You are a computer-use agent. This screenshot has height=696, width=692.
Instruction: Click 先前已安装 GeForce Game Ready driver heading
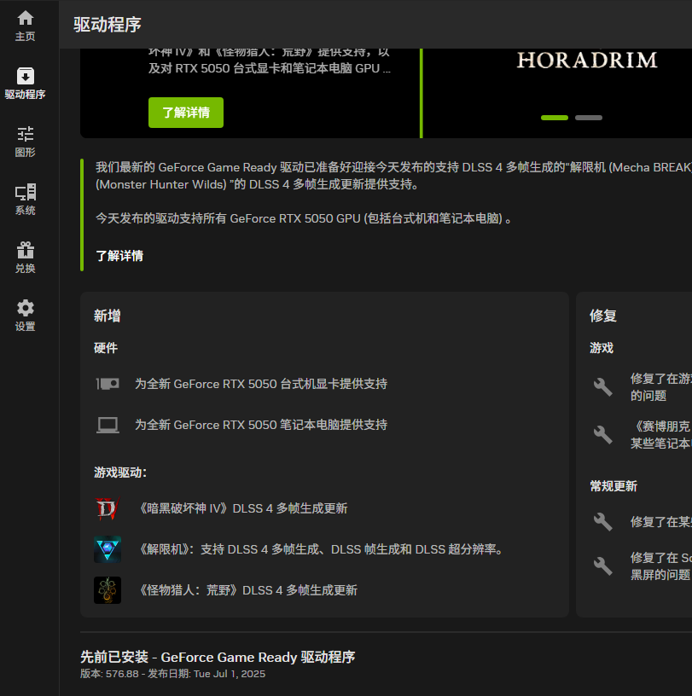(218, 657)
